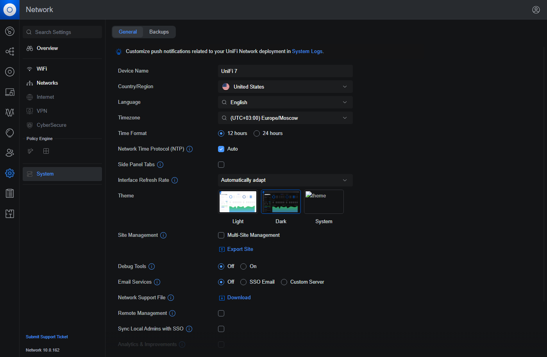Open the Dashboard icon in left rail
Viewport: 547px width, 357px height.
point(10,31)
